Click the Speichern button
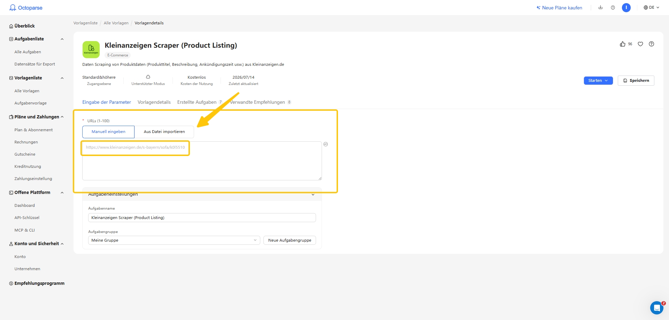 [636, 80]
